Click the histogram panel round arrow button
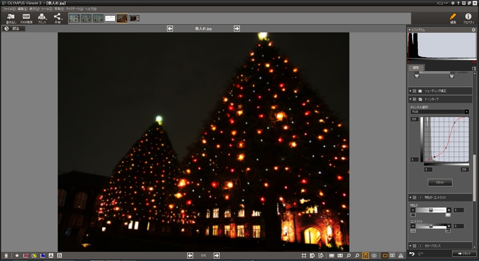This screenshot has width=479, height=261. [473, 30]
